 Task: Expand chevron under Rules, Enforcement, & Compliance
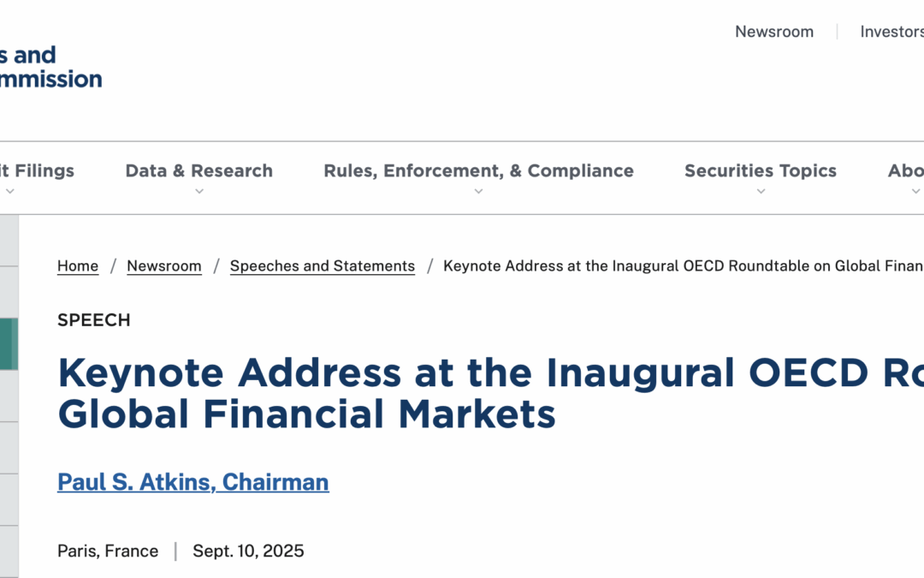pos(479,192)
